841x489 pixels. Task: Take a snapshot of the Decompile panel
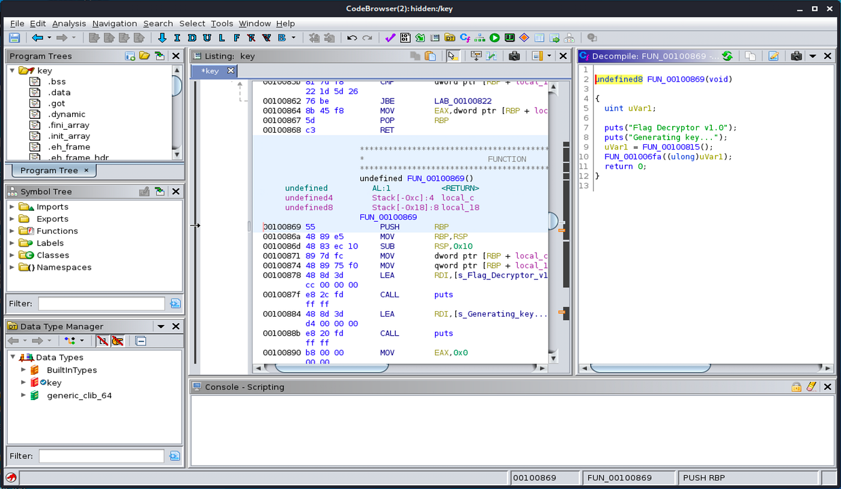[795, 55]
